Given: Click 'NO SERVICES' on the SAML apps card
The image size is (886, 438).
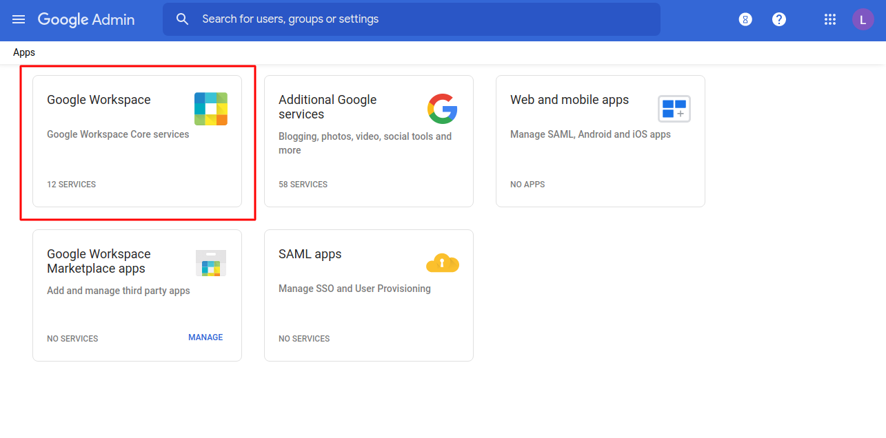Looking at the screenshot, I should pyautogui.click(x=304, y=339).
